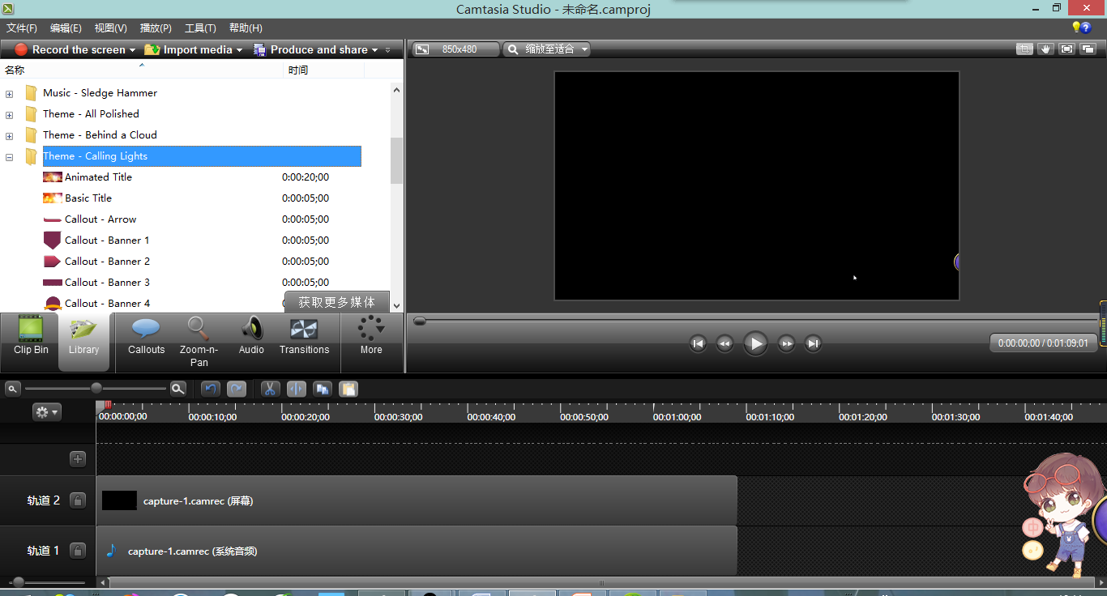
Task: Sort library by 名称 column header
Action: pos(143,70)
